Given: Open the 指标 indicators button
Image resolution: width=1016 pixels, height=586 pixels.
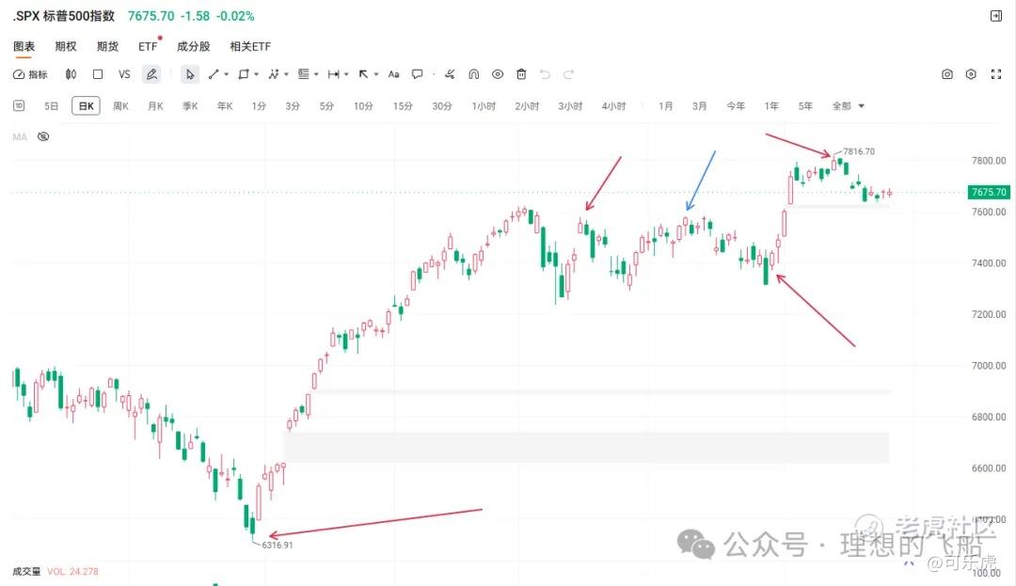Looking at the screenshot, I should coord(30,74).
